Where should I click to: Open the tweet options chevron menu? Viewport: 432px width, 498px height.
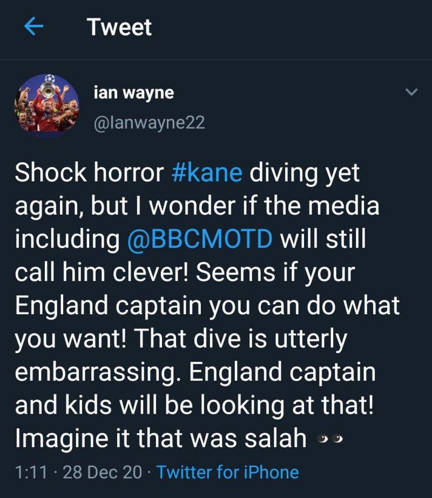(411, 92)
